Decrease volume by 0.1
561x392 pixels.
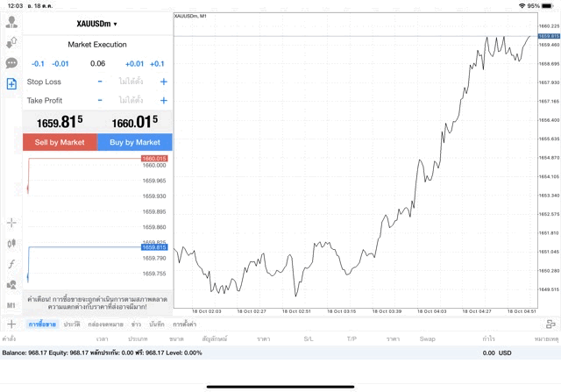pyautogui.click(x=38, y=64)
